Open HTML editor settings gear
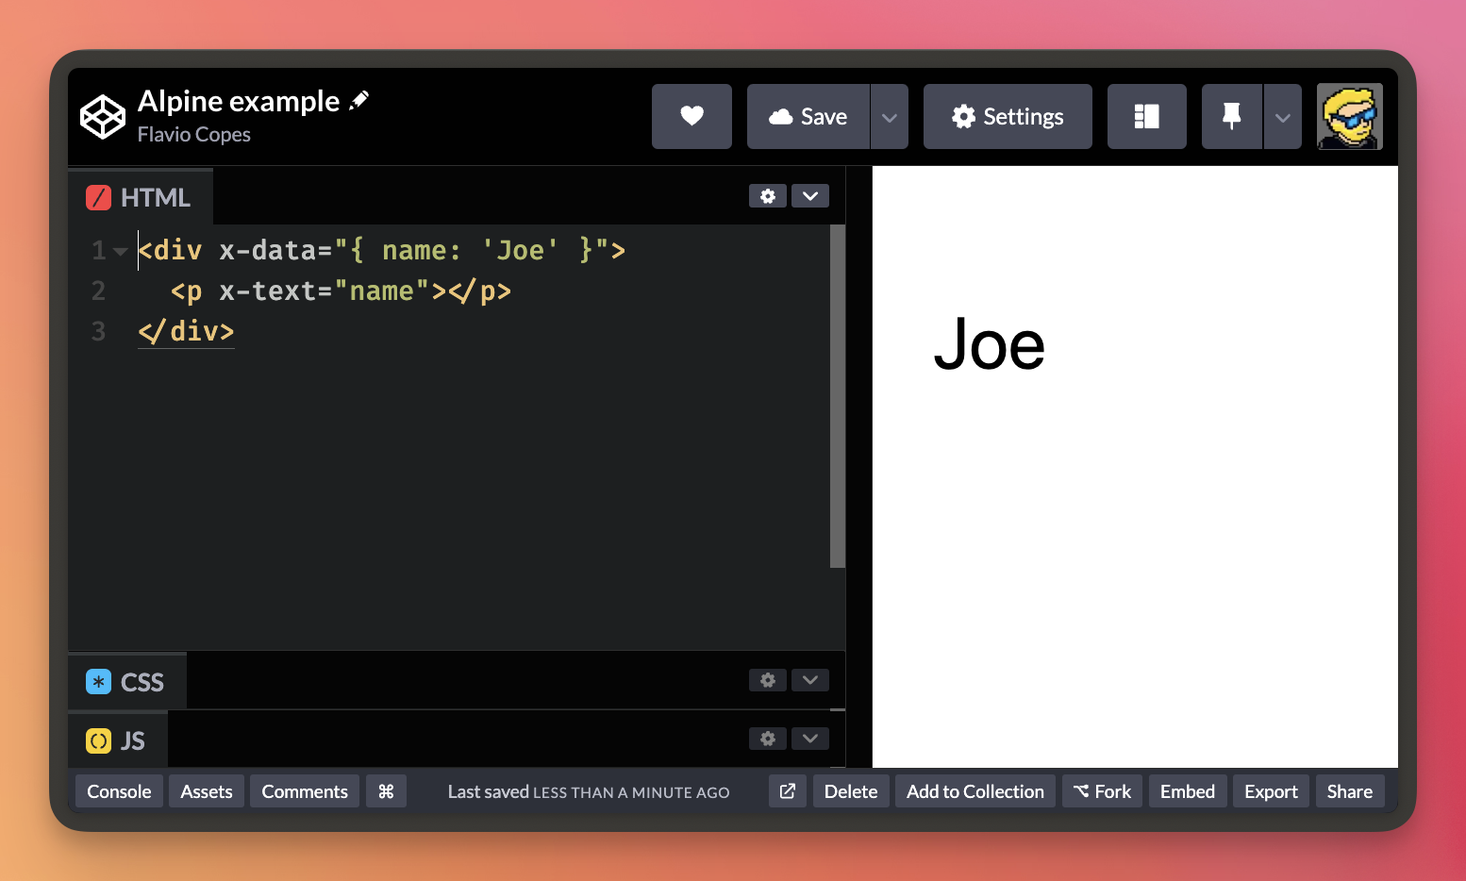1466x881 pixels. tap(767, 196)
